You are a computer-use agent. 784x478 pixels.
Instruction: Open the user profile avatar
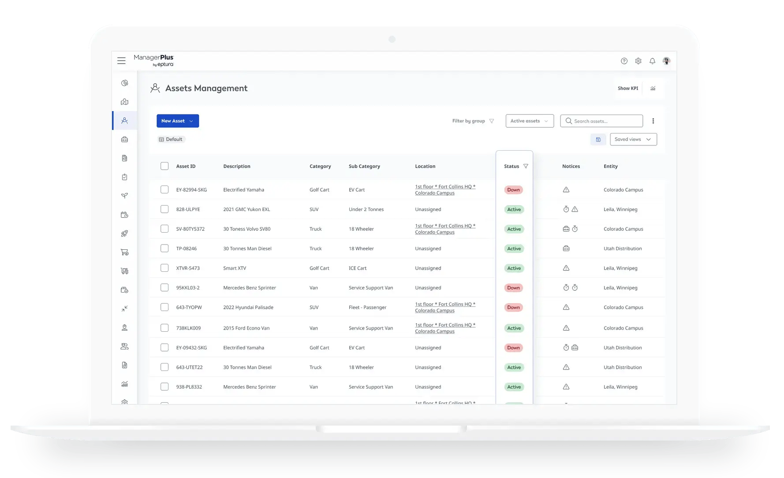666,61
